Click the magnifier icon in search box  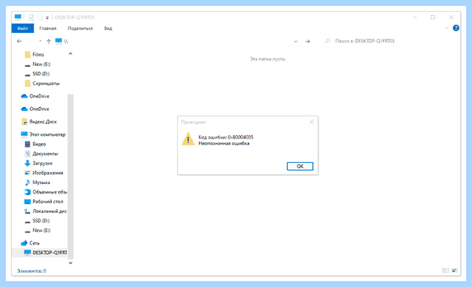pos(327,41)
